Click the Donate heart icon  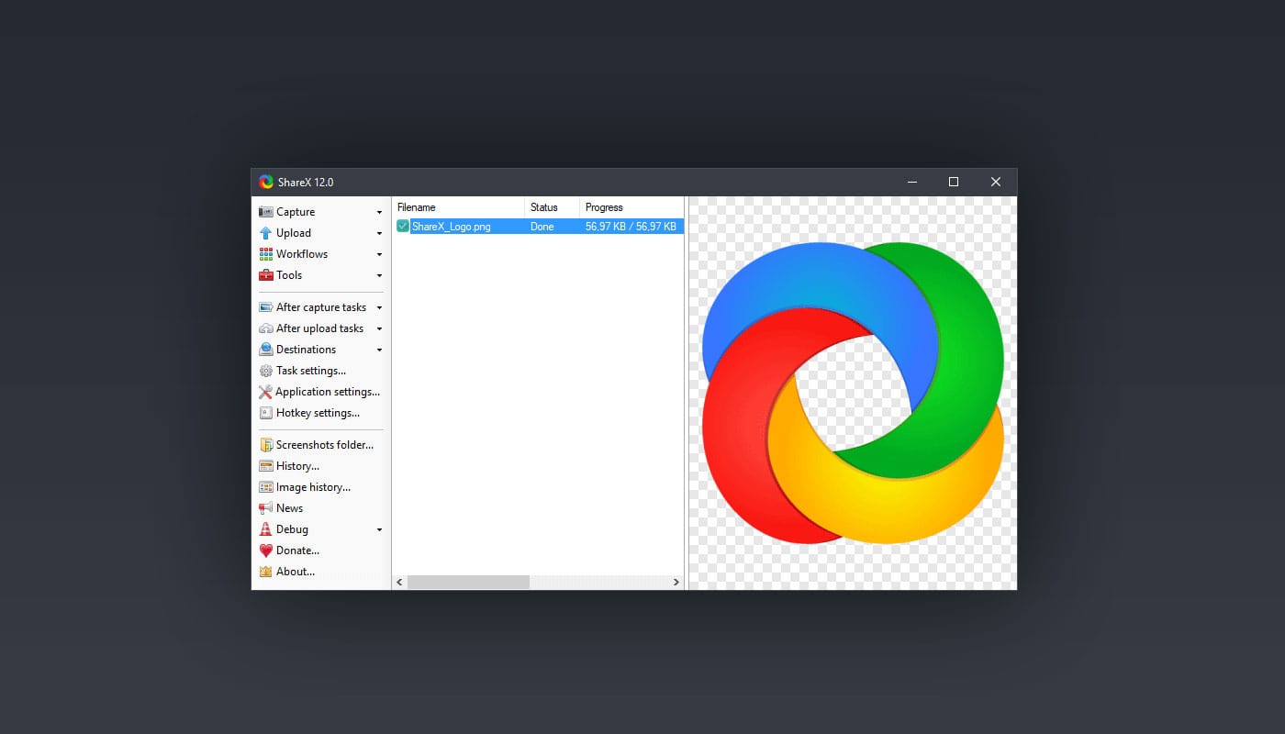[266, 550]
